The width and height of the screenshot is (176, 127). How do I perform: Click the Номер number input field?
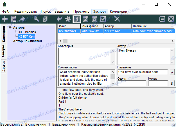158,83
